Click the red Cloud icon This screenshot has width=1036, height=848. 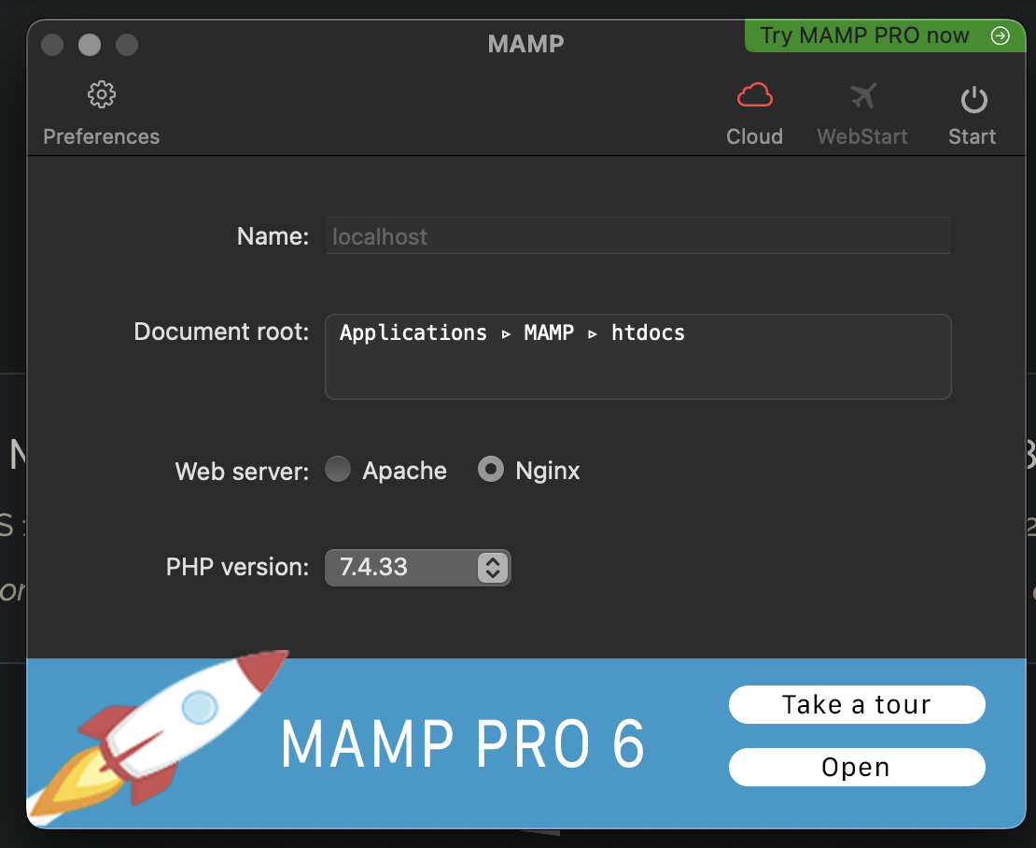tap(754, 96)
